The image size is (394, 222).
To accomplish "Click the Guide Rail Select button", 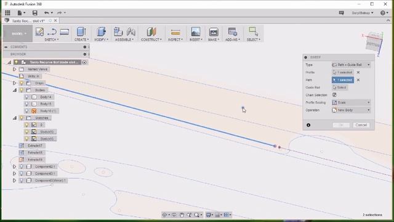I will [340, 88].
